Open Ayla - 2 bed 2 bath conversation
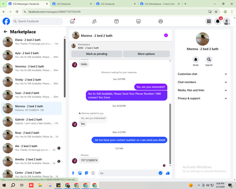Screen dimensions: 236x189 (32, 55)
